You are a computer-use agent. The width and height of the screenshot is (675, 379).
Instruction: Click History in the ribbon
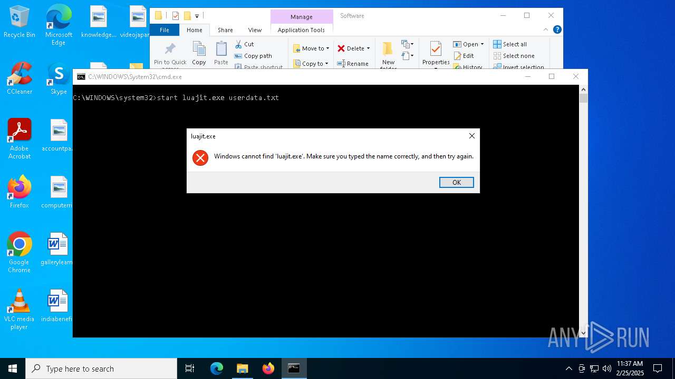click(468, 67)
